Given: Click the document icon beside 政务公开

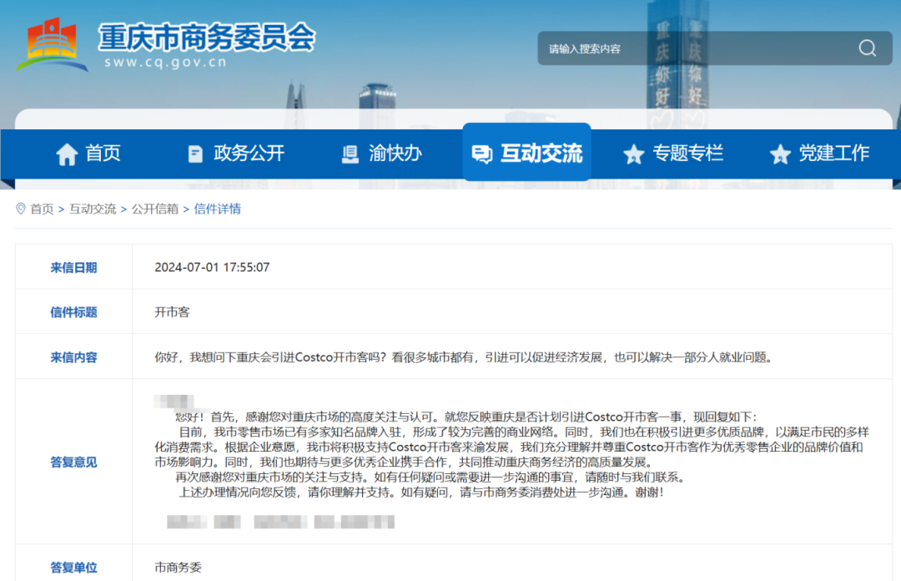Looking at the screenshot, I should pyautogui.click(x=195, y=154).
